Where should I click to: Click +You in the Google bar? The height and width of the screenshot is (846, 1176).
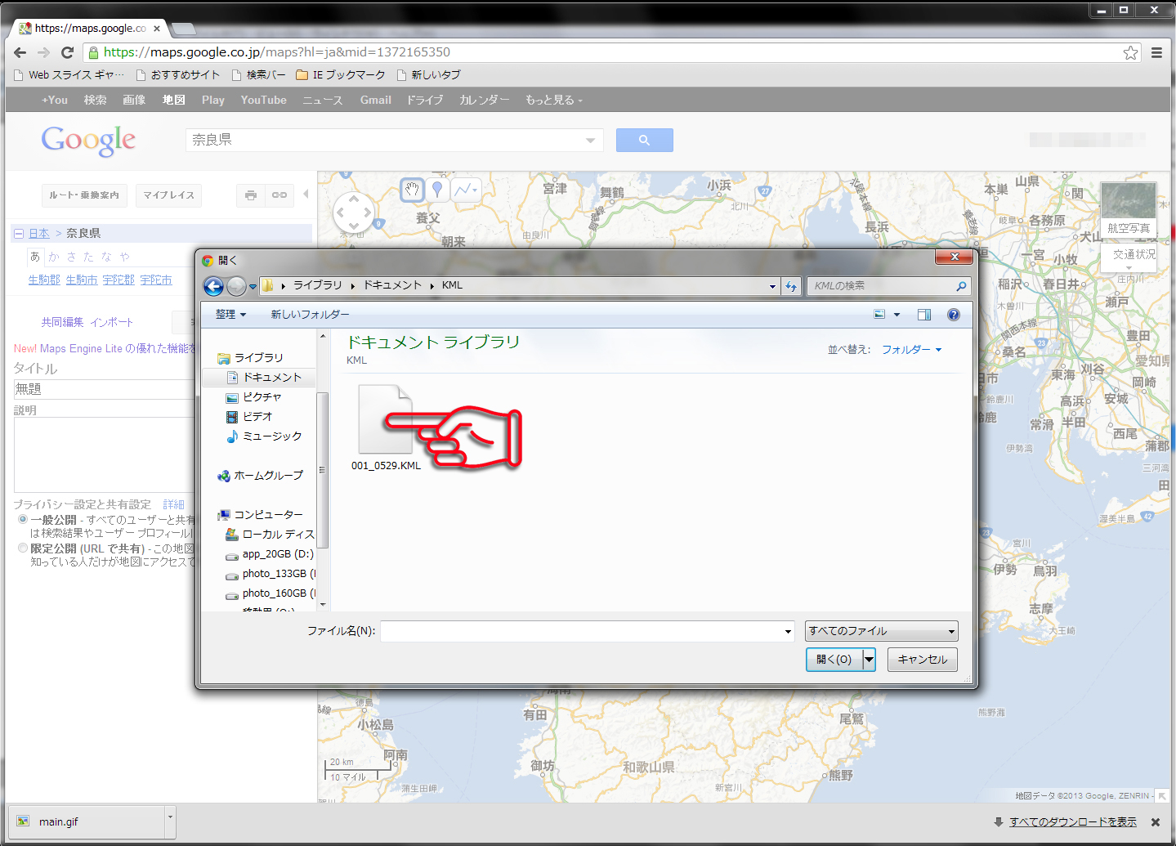55,100
